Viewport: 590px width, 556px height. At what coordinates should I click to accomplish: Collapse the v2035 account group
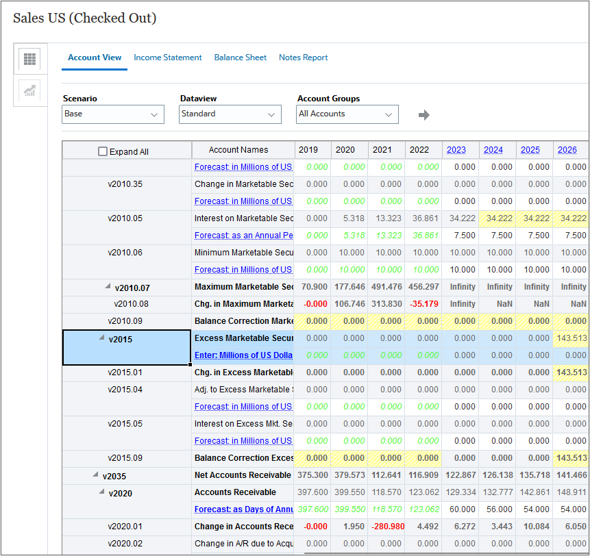pyautogui.click(x=96, y=475)
